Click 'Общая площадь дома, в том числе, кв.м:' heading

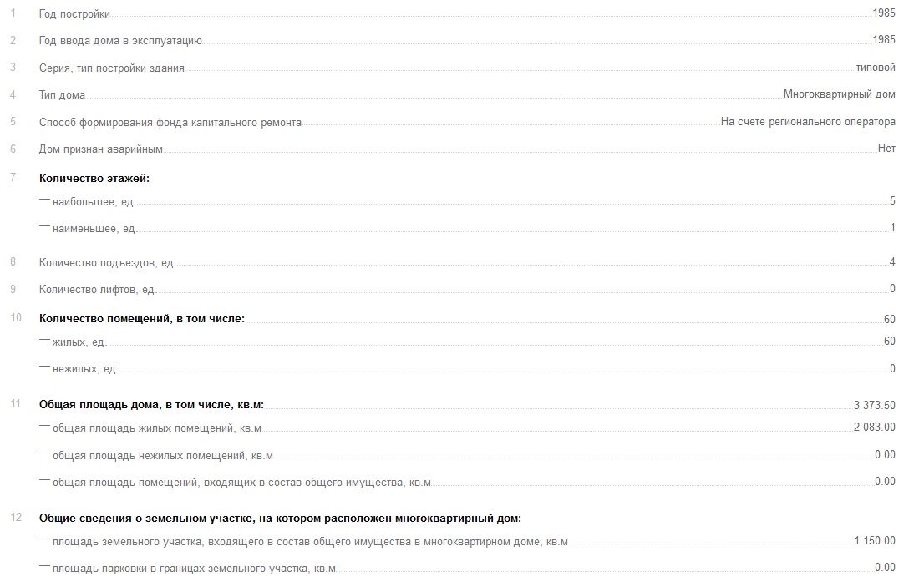[x=151, y=405]
